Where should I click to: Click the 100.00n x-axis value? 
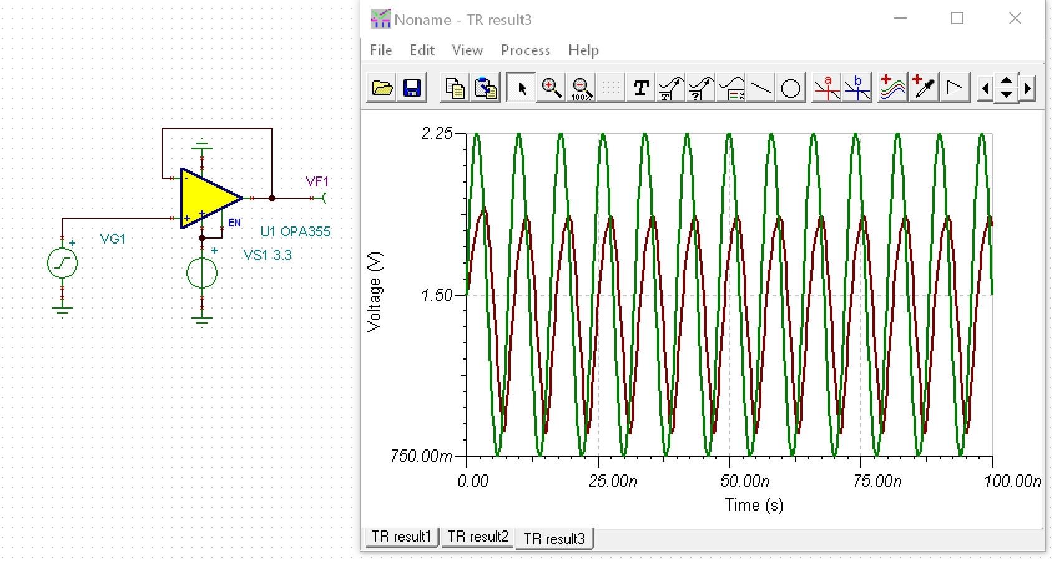pos(1013,481)
